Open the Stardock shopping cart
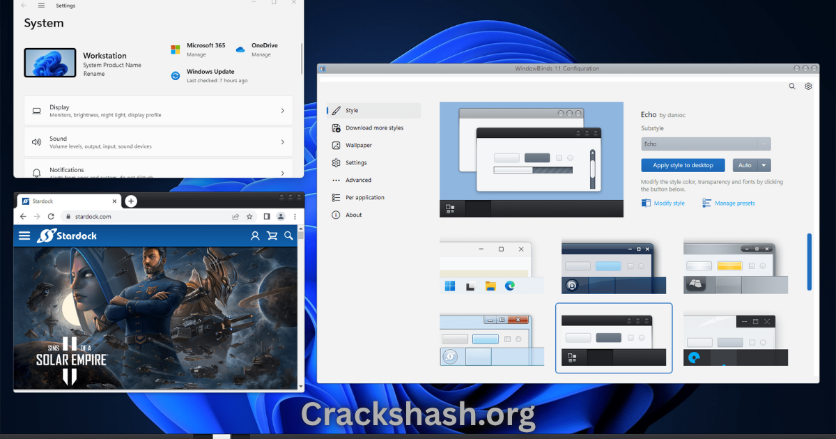 [x=272, y=236]
